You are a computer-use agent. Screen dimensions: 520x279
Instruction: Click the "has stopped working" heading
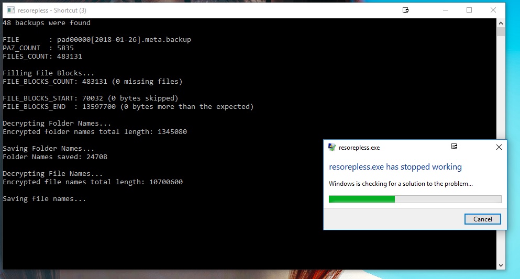(x=395, y=167)
